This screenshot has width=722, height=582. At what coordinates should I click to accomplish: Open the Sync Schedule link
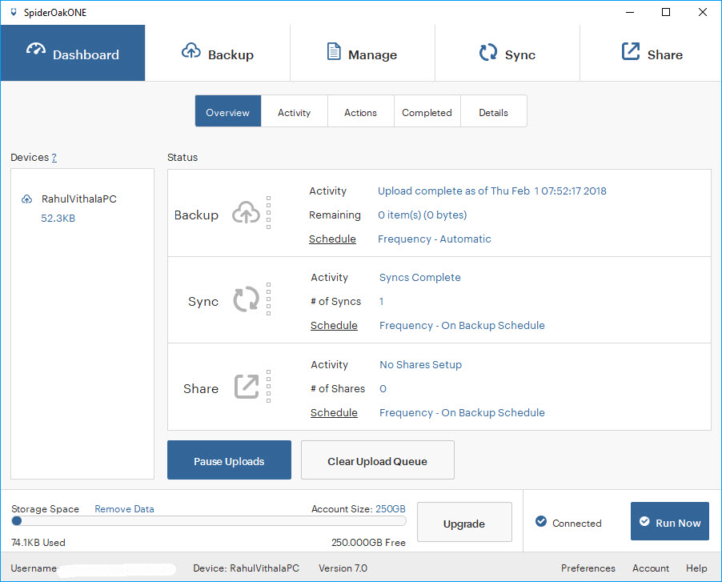(x=334, y=326)
